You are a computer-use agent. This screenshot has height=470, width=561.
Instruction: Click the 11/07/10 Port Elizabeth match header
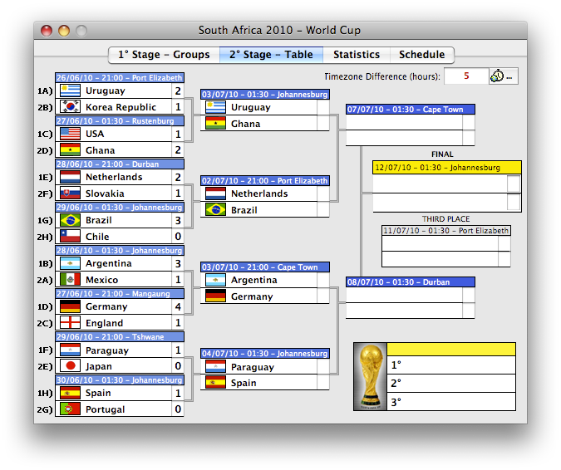pos(446,231)
